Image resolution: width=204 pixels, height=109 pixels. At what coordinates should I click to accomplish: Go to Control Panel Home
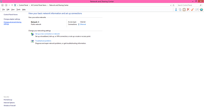pos(10,14)
